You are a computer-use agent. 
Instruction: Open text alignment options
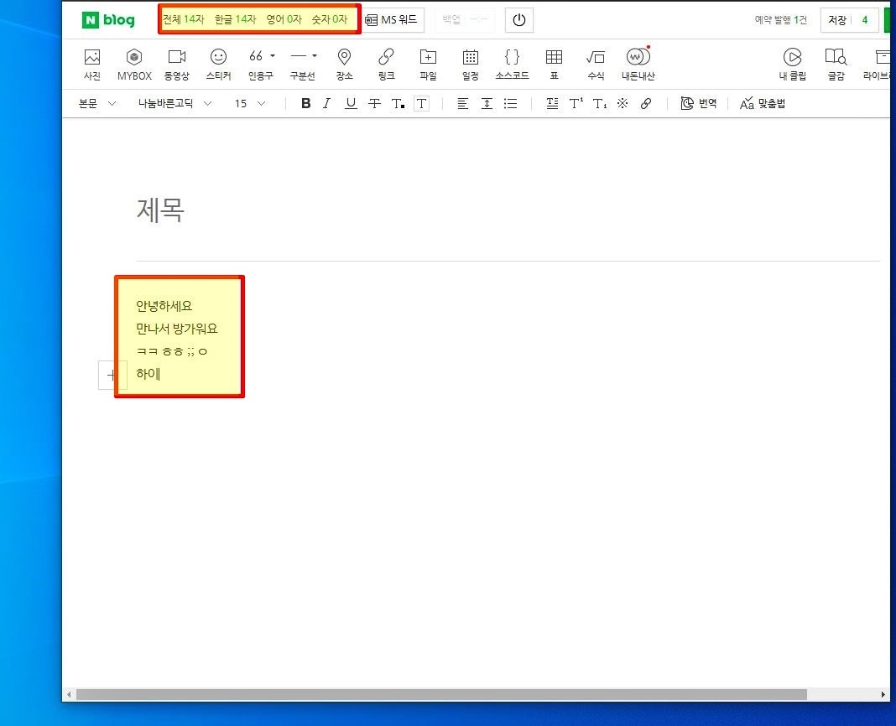(462, 103)
